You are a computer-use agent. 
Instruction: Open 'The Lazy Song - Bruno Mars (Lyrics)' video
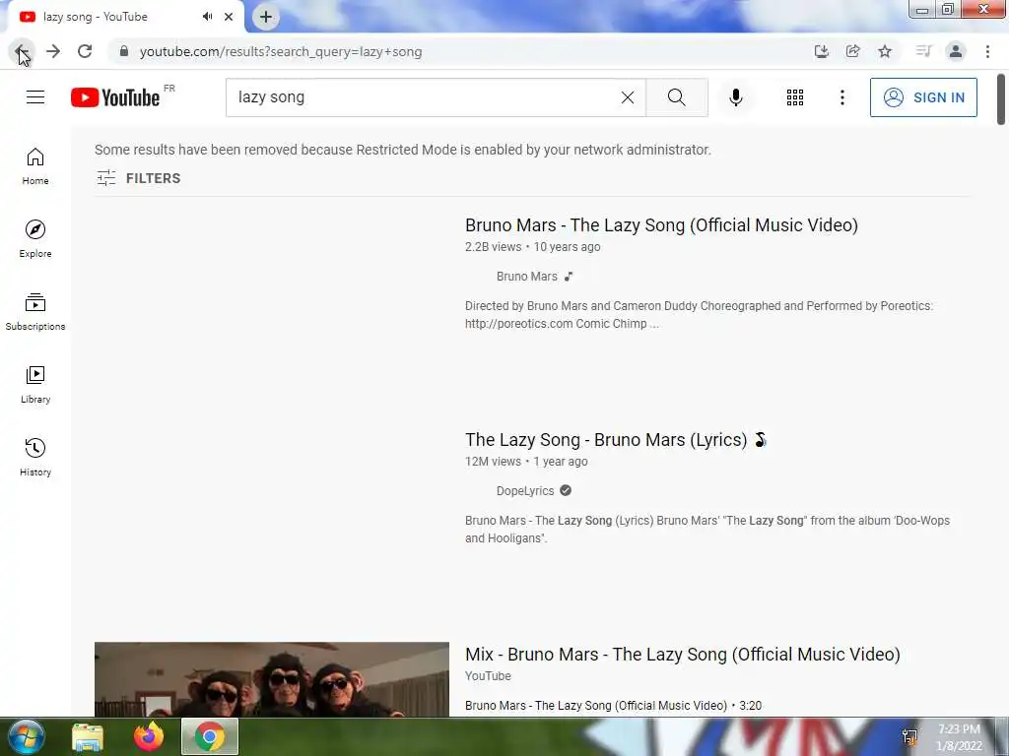616,440
